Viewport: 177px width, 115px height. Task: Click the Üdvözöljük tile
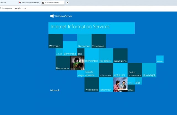click(x=149, y=70)
